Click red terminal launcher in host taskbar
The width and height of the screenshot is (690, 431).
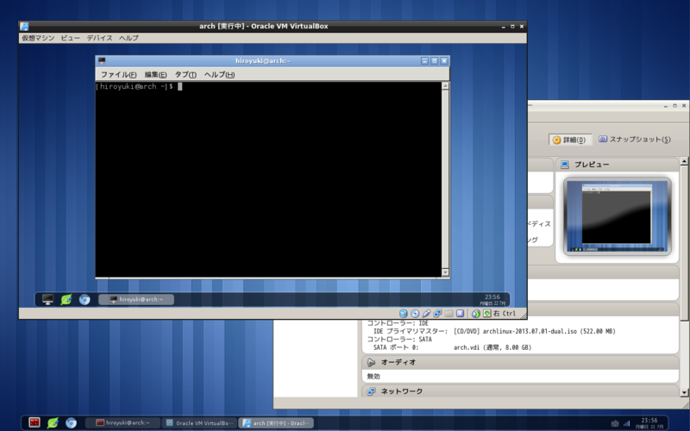point(34,422)
